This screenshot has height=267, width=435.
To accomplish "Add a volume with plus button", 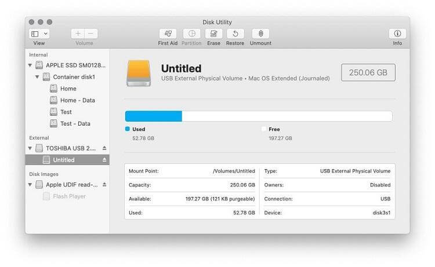I will tap(78, 34).
